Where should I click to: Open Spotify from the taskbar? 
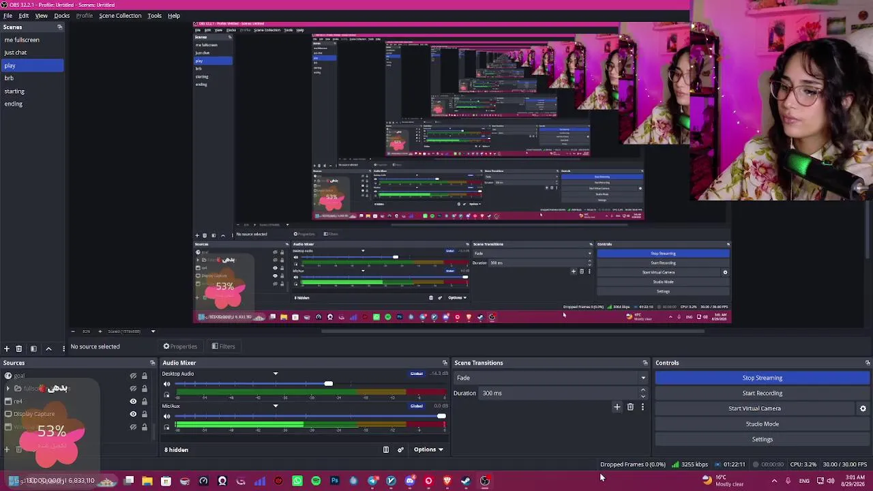316,481
